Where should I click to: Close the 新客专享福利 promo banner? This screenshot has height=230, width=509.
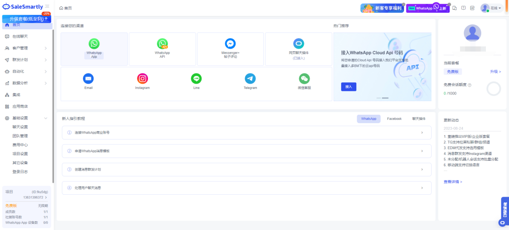[403, 4]
